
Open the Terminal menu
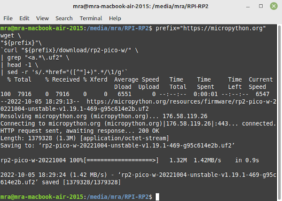coord(91,18)
